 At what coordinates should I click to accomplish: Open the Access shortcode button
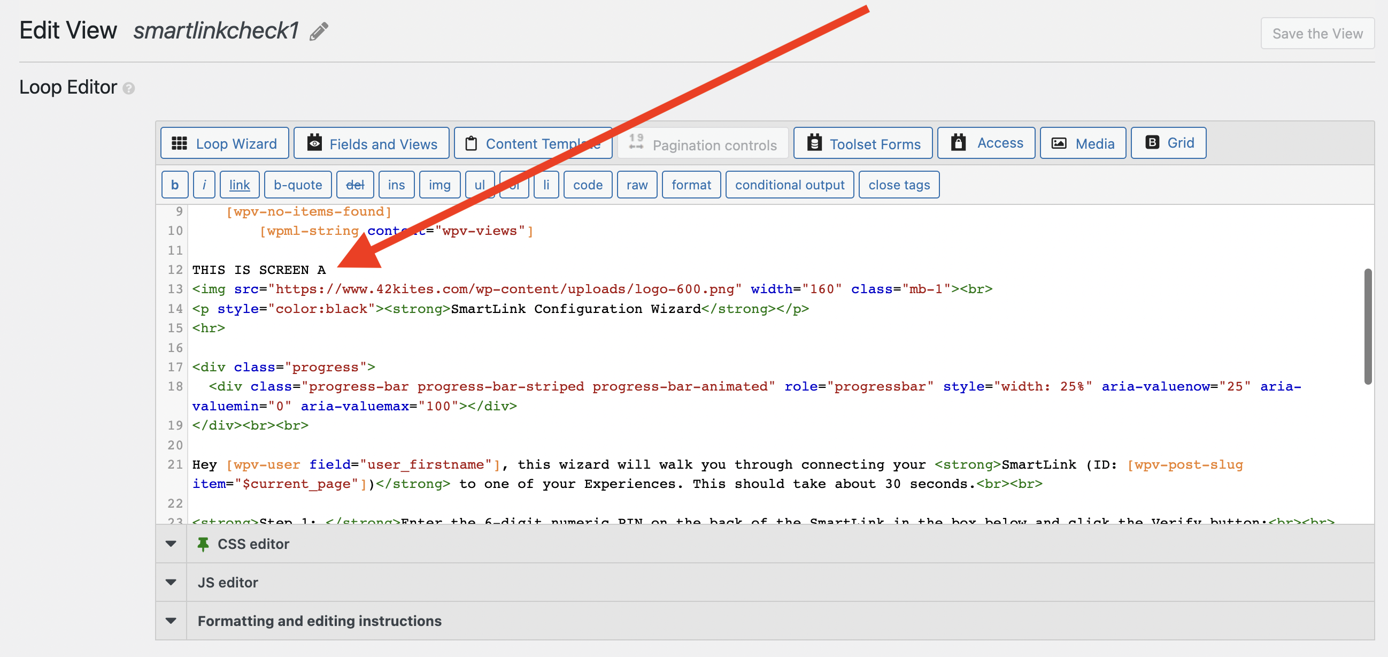pyautogui.click(x=986, y=143)
